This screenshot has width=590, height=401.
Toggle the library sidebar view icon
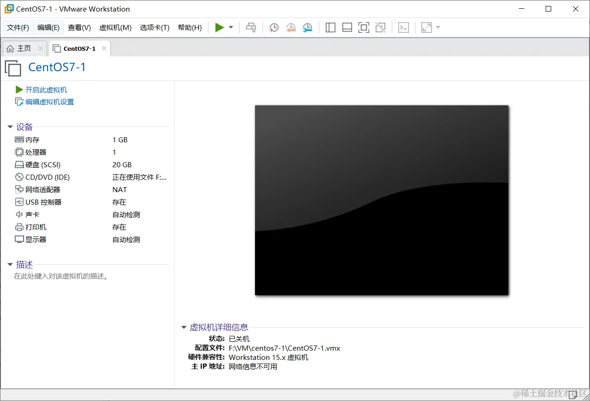(330, 28)
